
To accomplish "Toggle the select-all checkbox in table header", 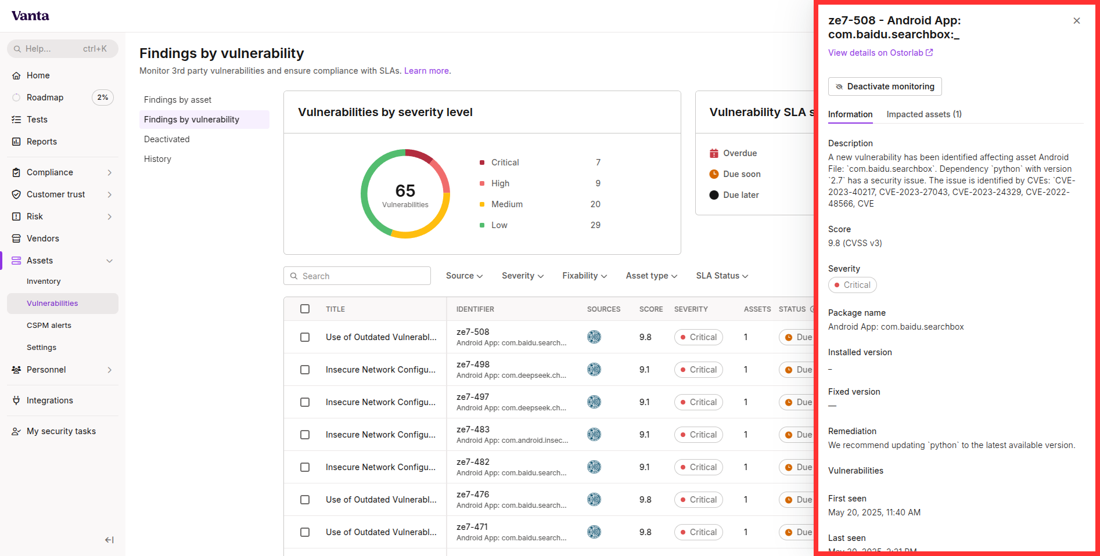I will [x=305, y=309].
